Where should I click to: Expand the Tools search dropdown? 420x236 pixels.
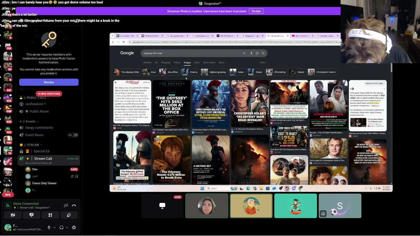point(263,63)
